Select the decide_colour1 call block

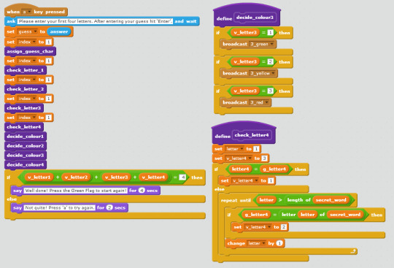26,137
